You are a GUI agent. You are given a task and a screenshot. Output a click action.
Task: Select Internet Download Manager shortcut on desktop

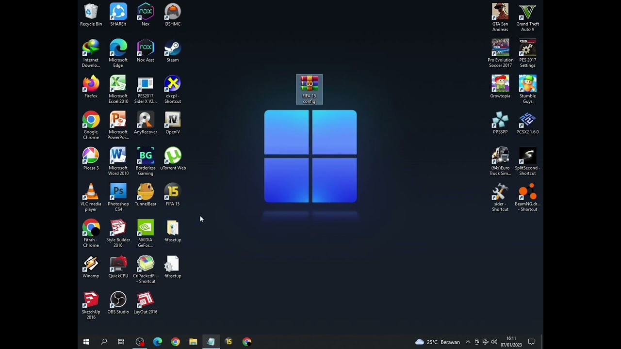91,54
